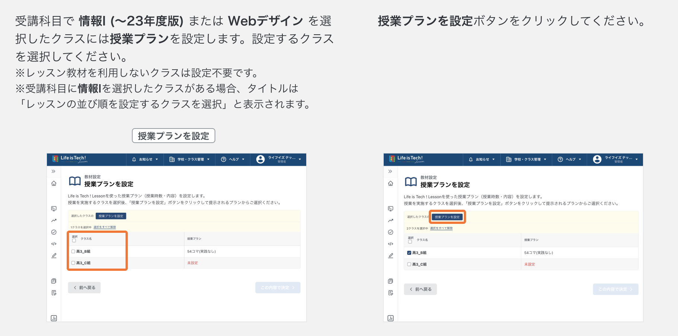
Task: Click checkmark circle icon in right screenshot sidebar
Action: pos(390,232)
